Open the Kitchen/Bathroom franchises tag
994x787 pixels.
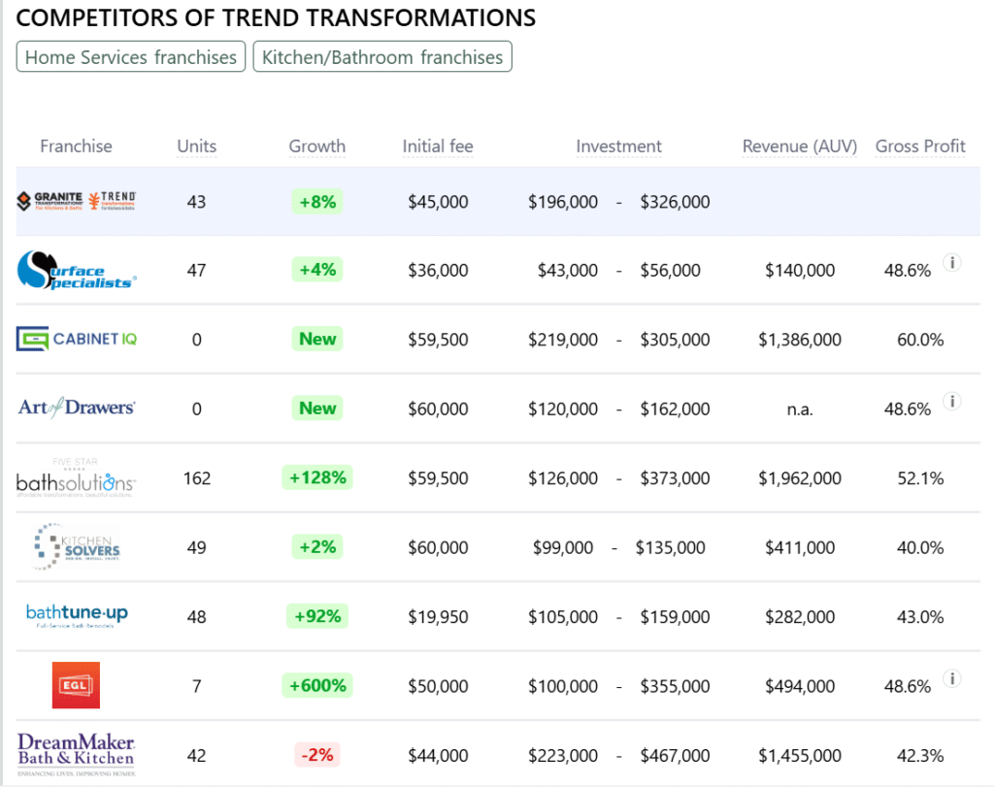click(x=382, y=57)
